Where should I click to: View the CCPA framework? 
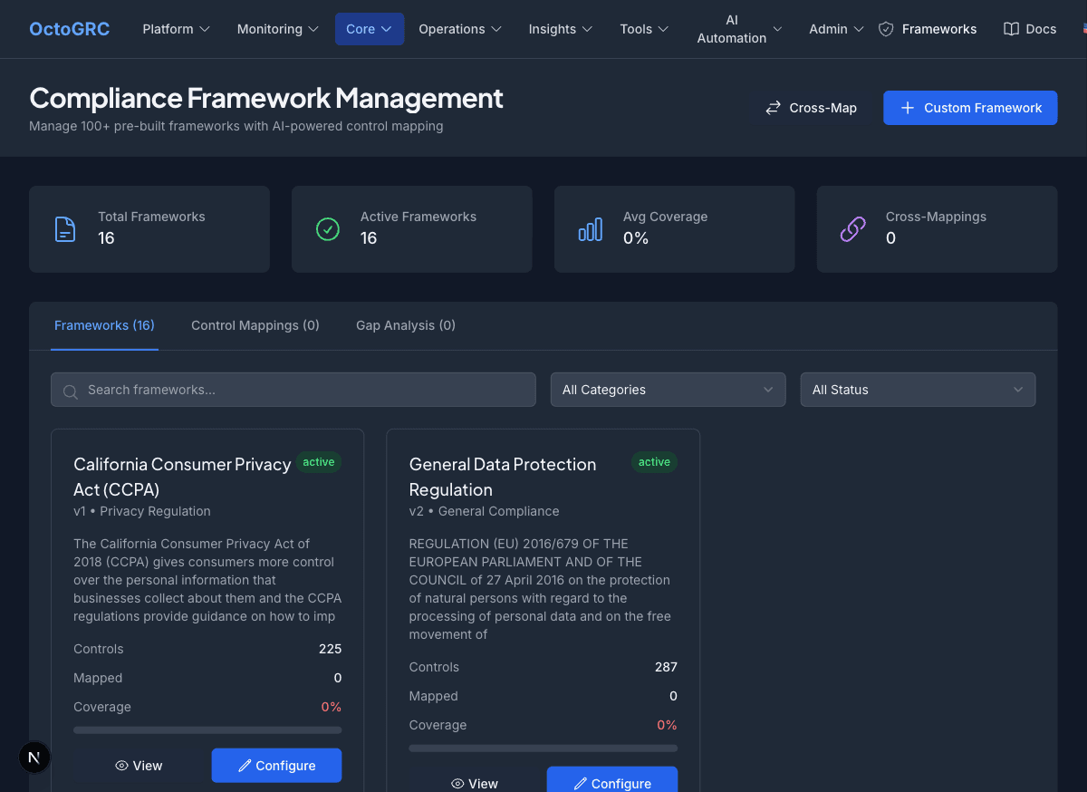139,766
